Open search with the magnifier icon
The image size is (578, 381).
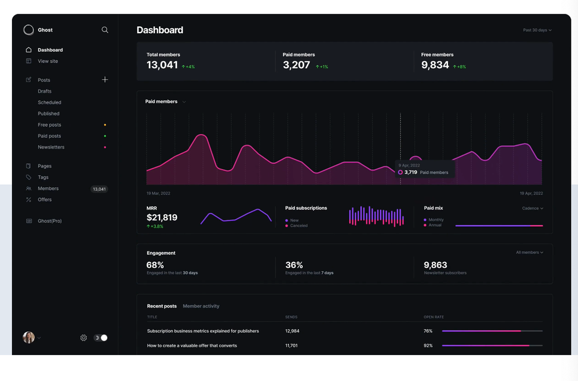105,29
